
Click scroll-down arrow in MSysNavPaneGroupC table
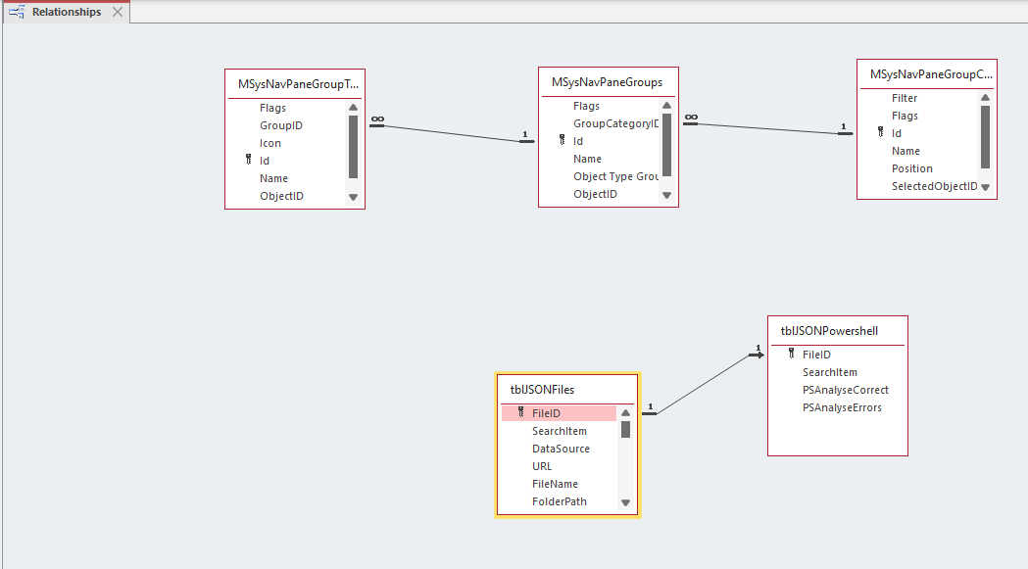tap(985, 187)
